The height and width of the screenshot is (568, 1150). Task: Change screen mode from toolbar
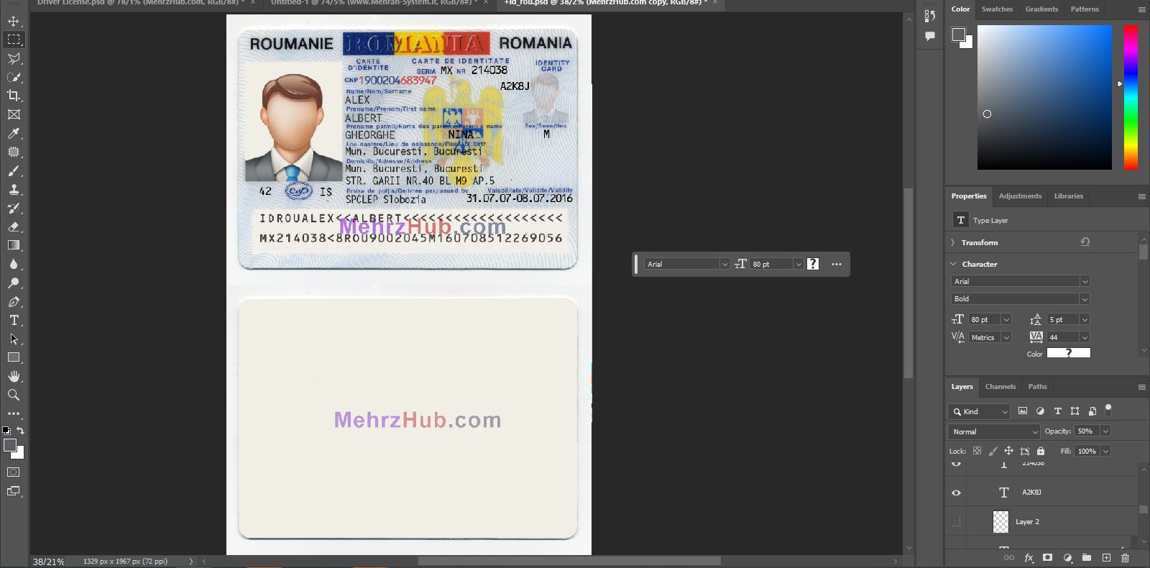tap(14, 491)
